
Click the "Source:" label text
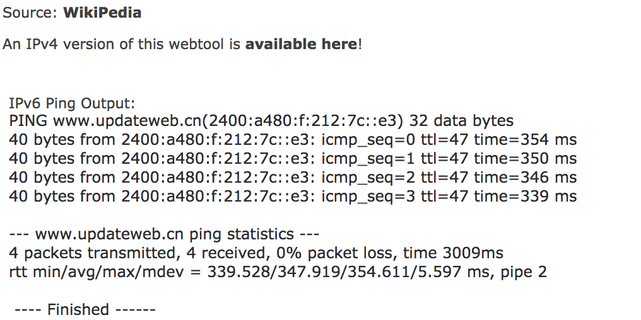coord(30,13)
